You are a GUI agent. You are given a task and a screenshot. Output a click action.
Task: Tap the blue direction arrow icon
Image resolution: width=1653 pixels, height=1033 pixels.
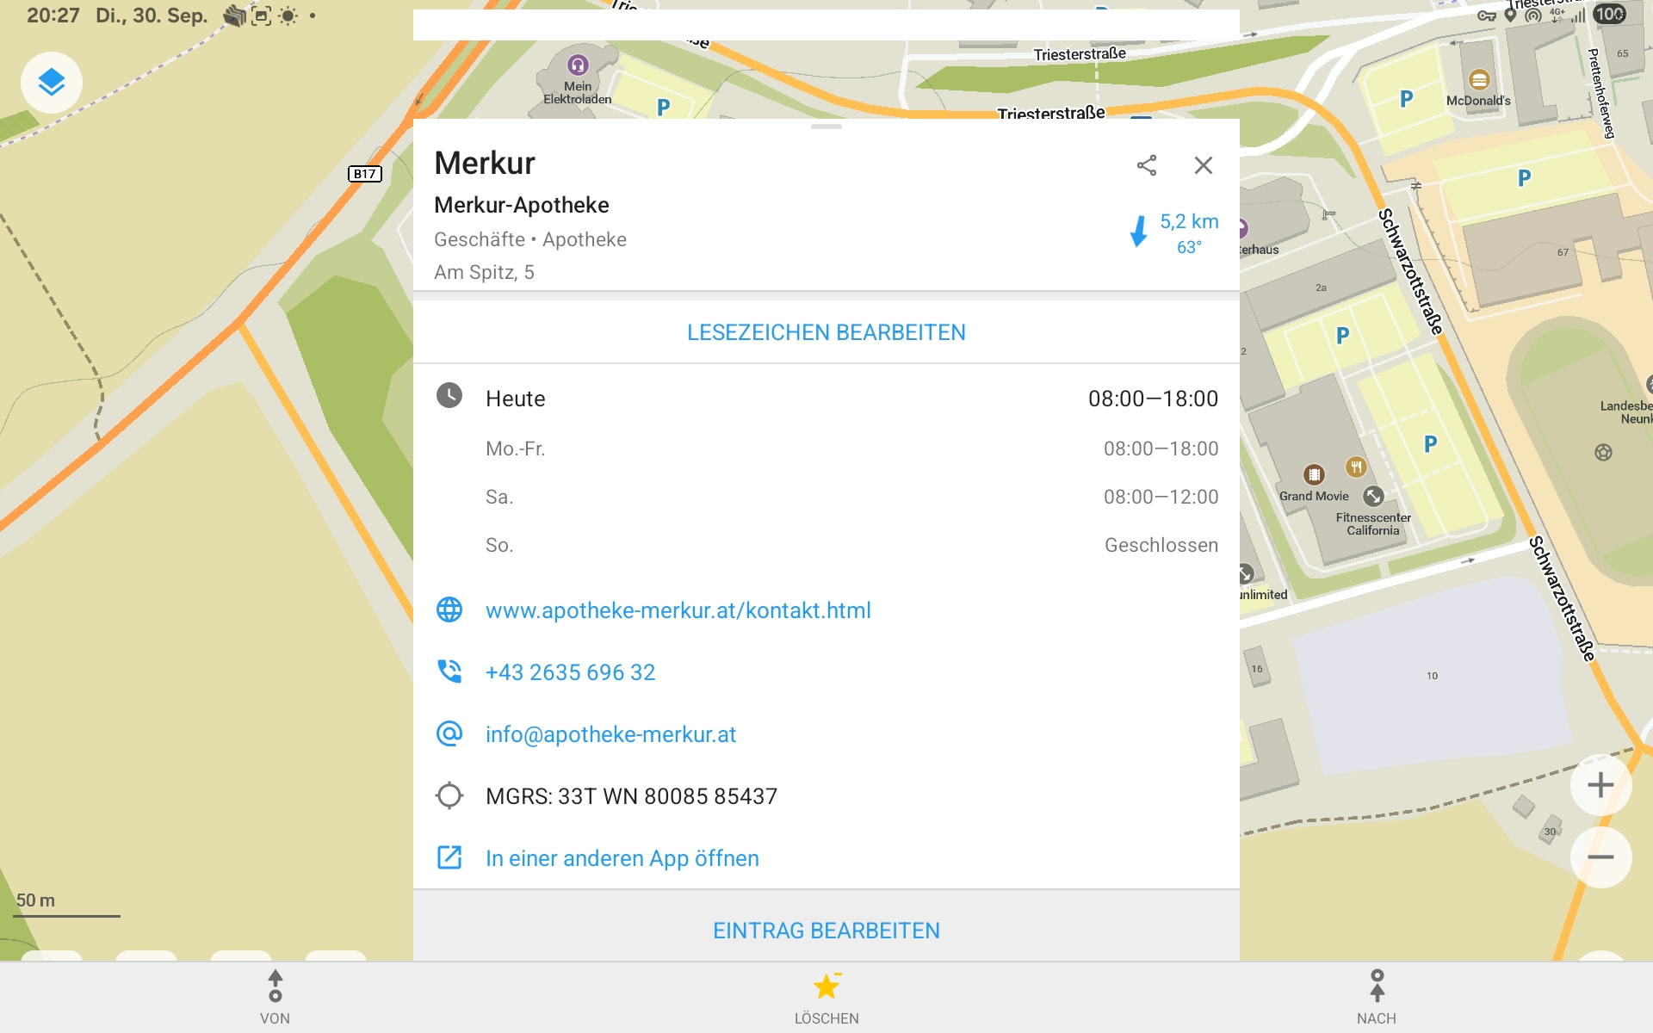1139,232
